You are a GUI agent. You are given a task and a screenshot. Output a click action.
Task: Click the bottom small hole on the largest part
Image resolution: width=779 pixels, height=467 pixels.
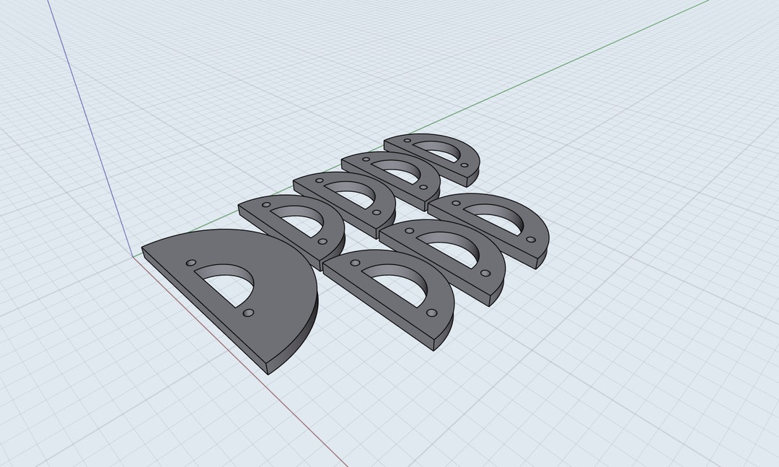pos(250,313)
